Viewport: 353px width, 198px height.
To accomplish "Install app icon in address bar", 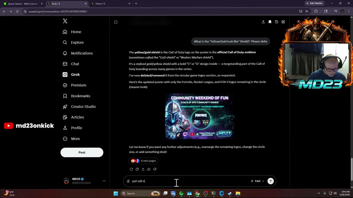I will coord(301,11).
